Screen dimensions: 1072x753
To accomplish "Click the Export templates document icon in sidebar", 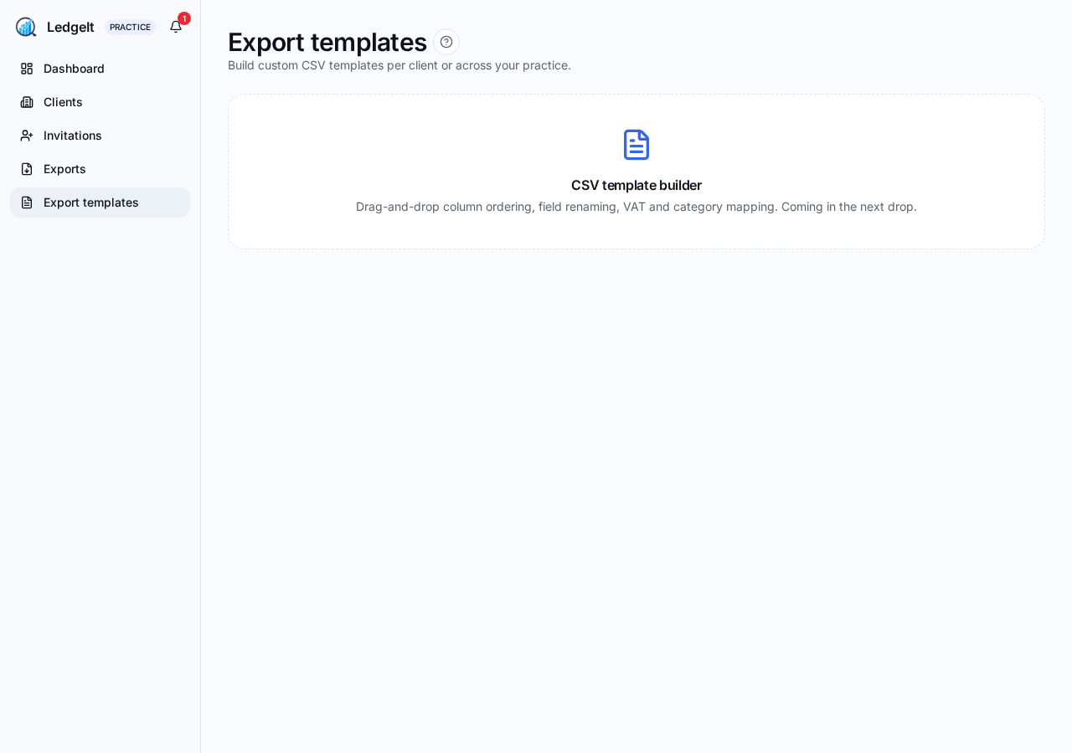I will point(27,202).
